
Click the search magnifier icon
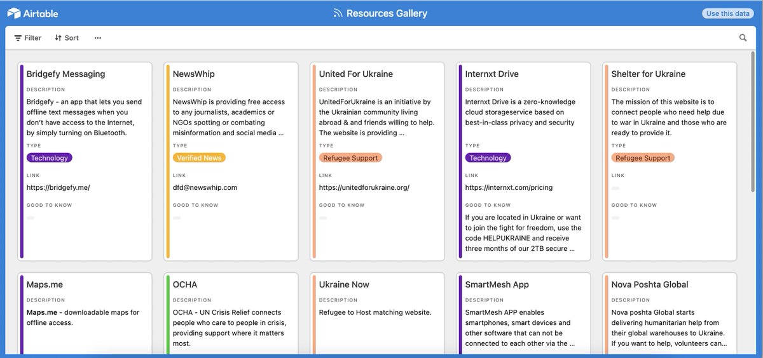(743, 38)
